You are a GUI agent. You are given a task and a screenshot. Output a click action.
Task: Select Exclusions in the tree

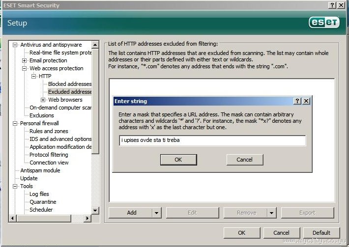click(x=42, y=115)
